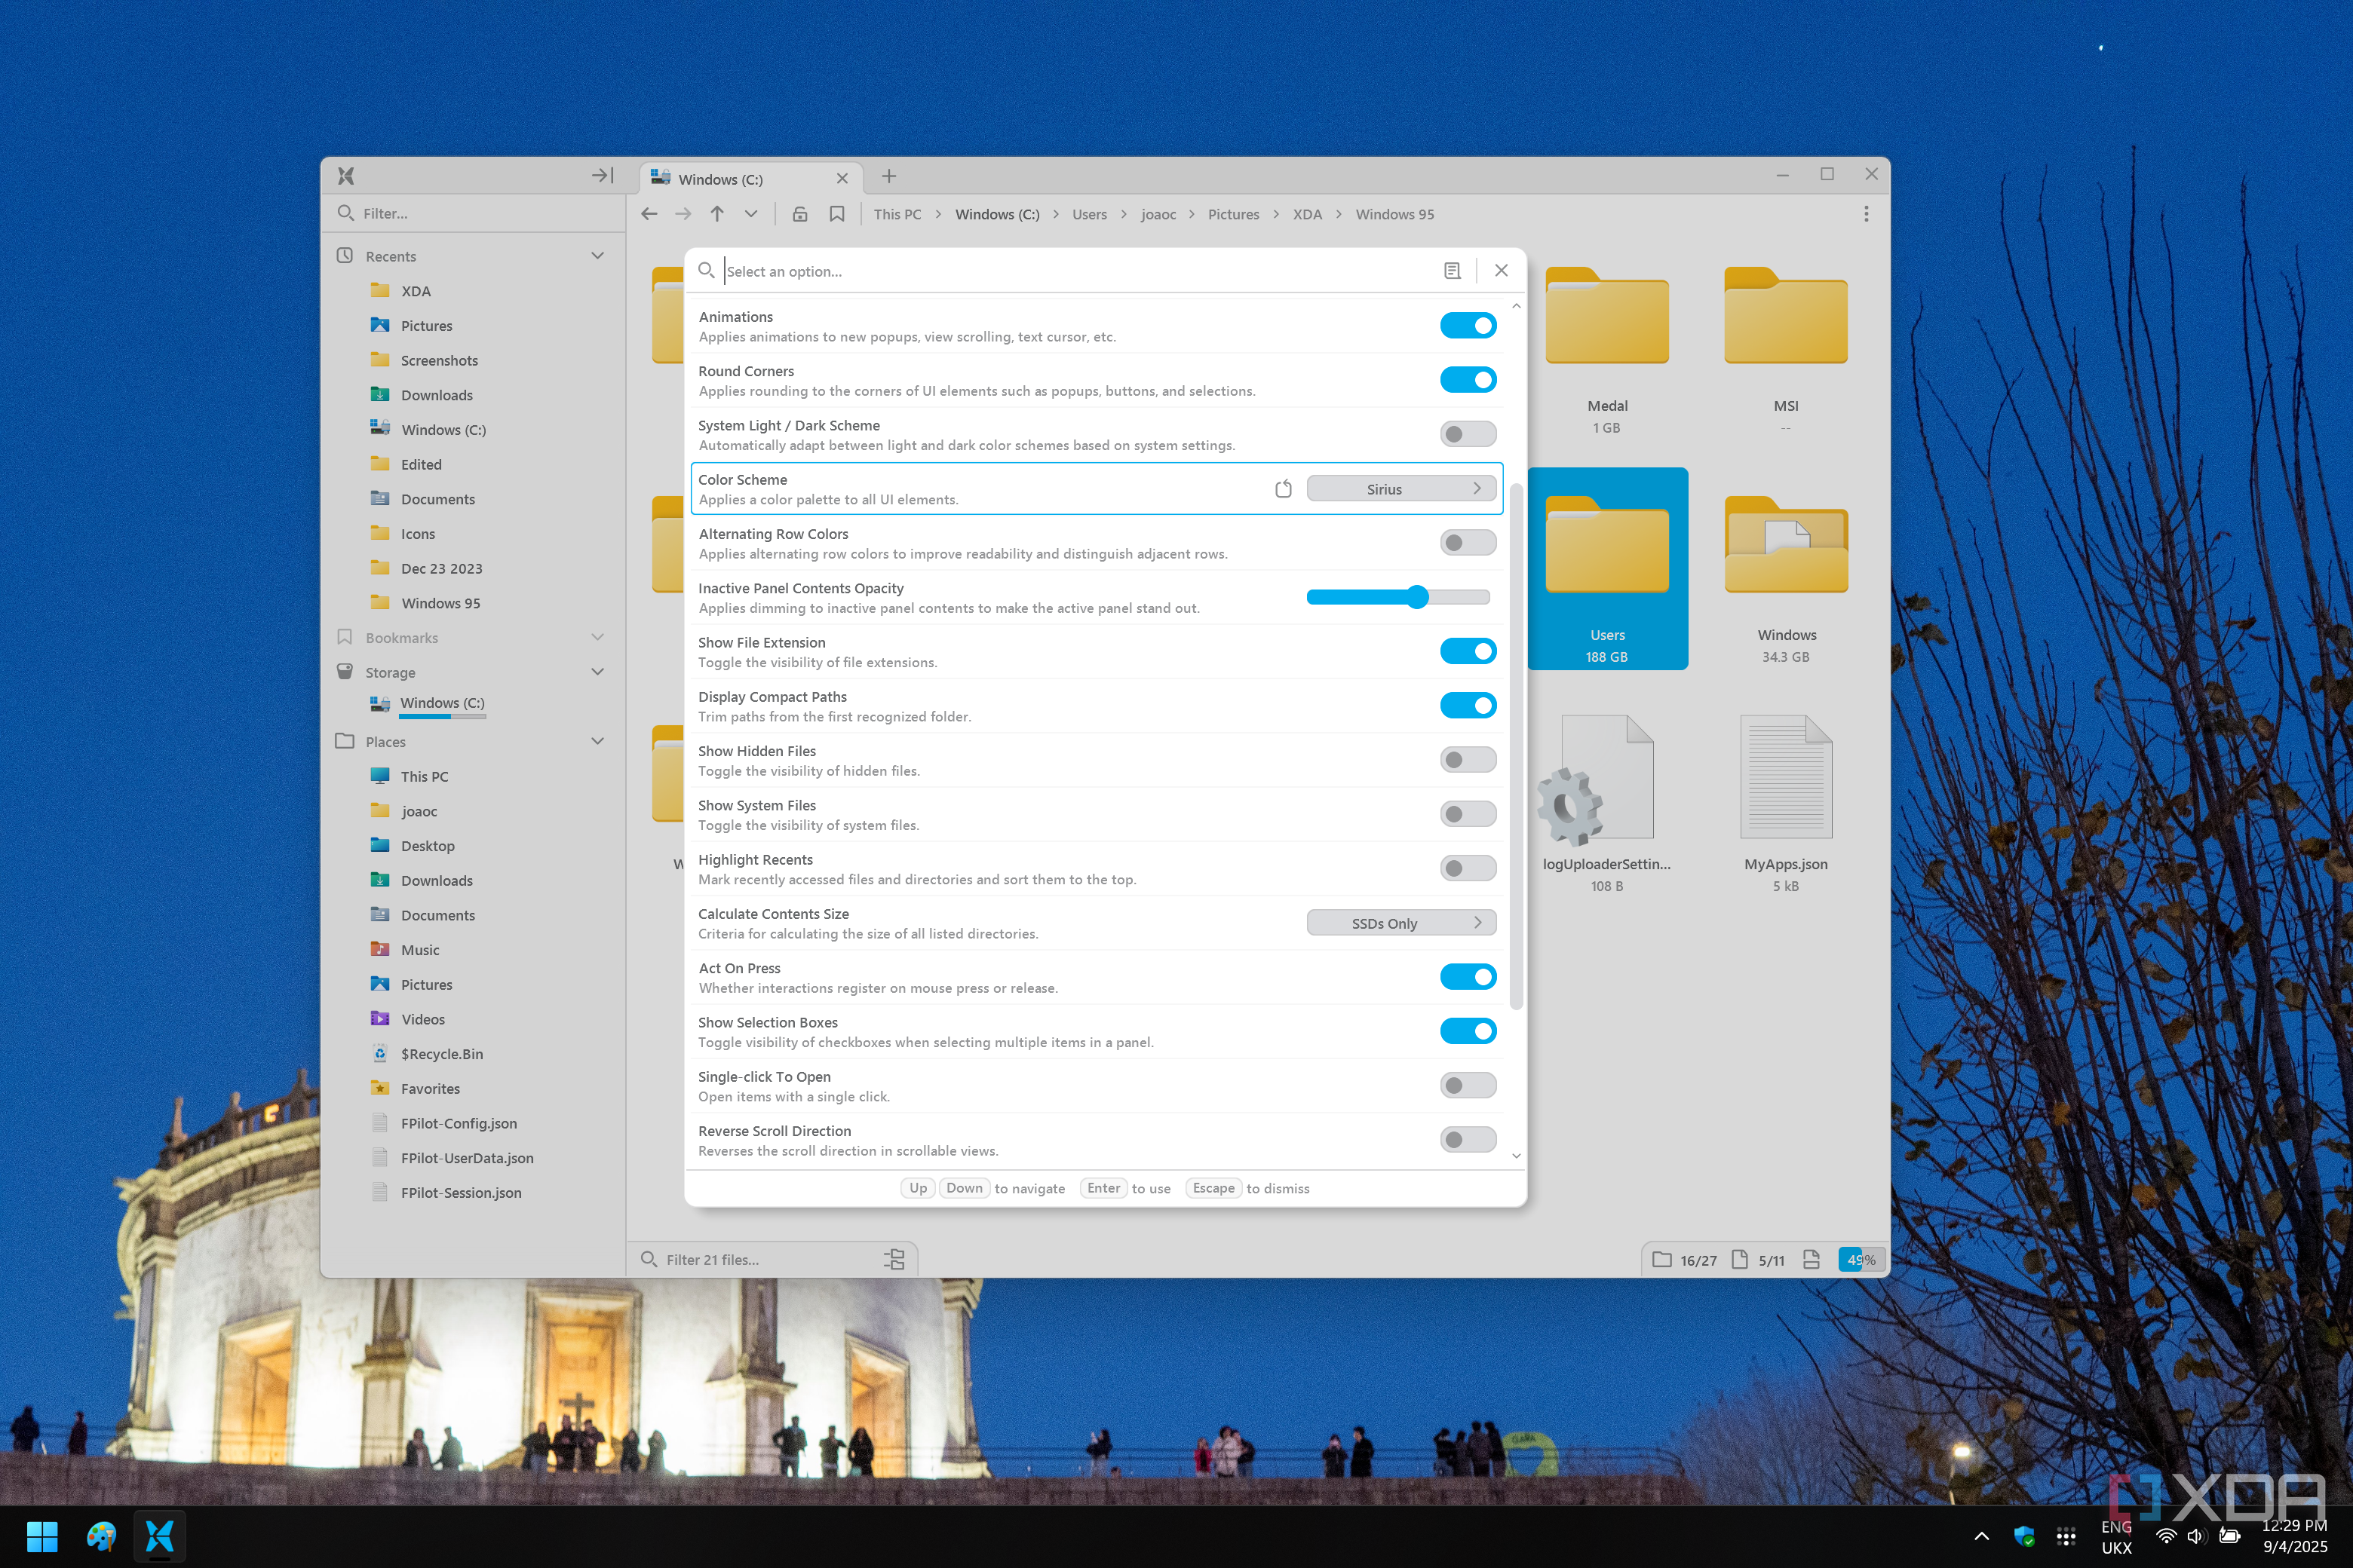Open the view options icon beside the file filter
Viewport: 2353px width, 1568px height.
click(894, 1259)
